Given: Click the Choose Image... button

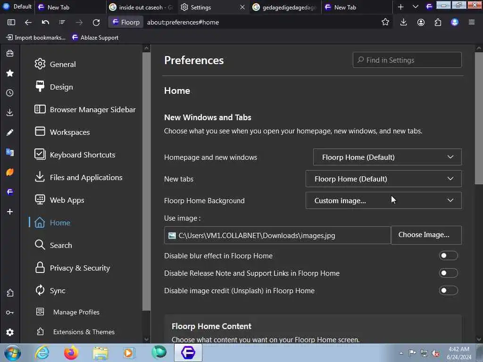Looking at the screenshot, I should (426, 235).
